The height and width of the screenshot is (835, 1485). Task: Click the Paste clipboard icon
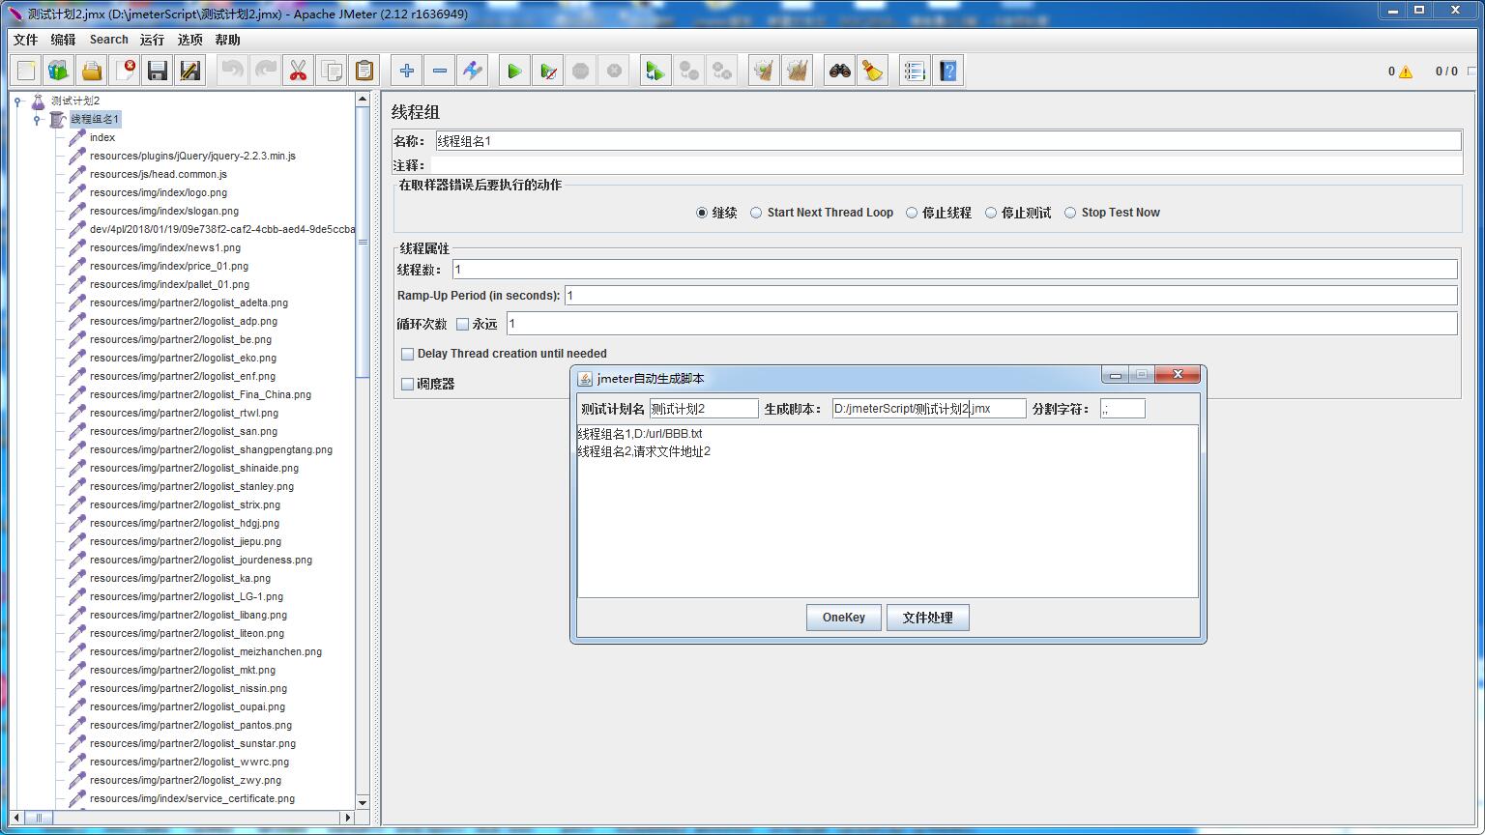pos(364,71)
